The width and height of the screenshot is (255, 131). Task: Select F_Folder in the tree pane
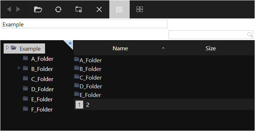click(42, 109)
